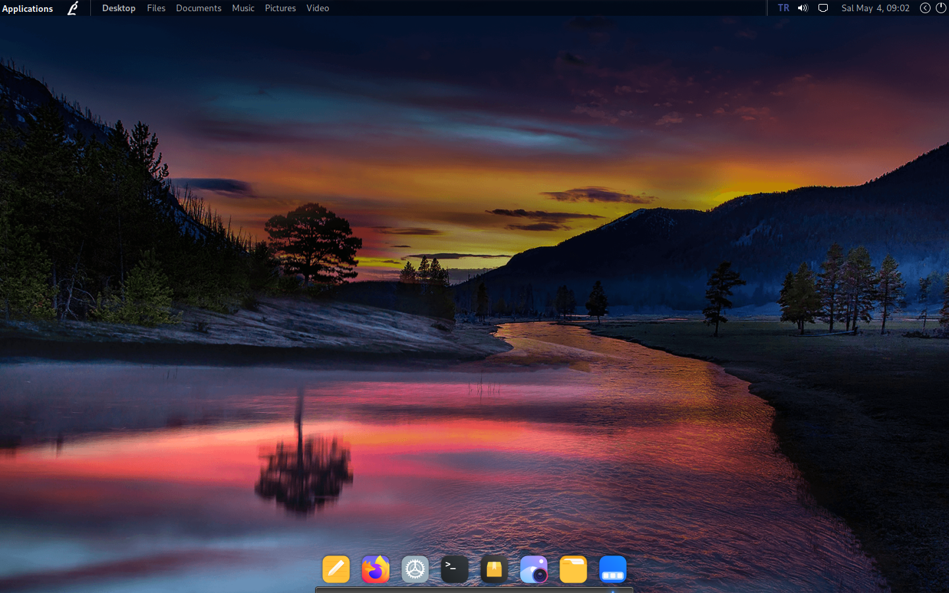
Task: Open the Video folder shortcut
Action: [318, 8]
